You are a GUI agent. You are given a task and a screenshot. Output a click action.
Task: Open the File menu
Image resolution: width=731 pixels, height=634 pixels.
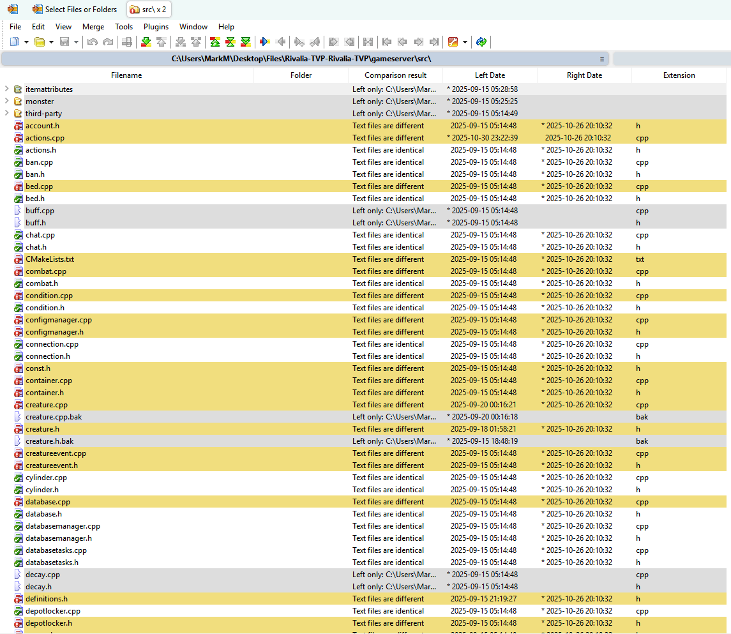(x=15, y=27)
